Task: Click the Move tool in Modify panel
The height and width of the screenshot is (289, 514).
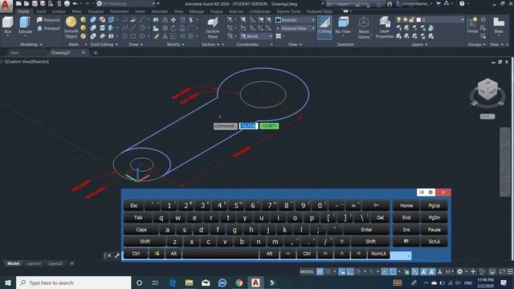Action: click(173, 20)
